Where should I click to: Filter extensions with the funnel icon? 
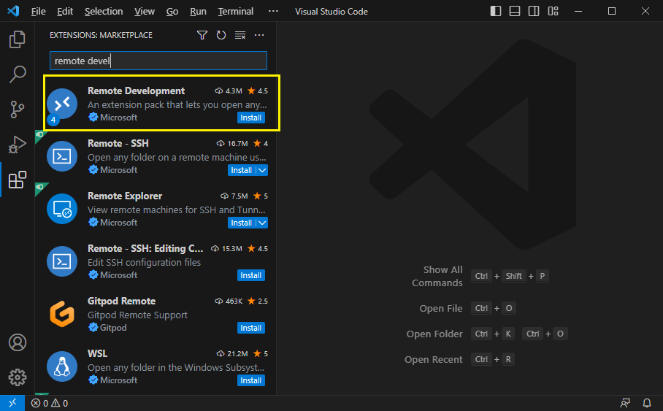(202, 35)
